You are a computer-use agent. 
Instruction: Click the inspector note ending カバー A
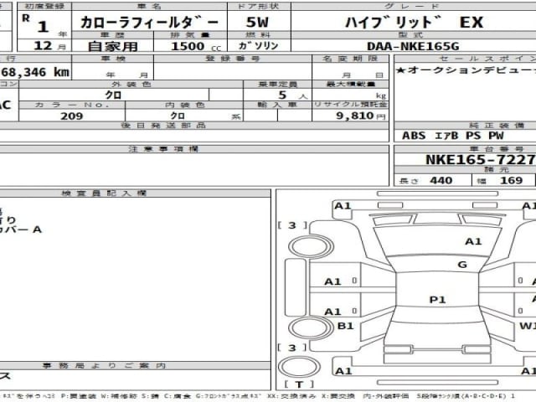[x=21, y=229]
